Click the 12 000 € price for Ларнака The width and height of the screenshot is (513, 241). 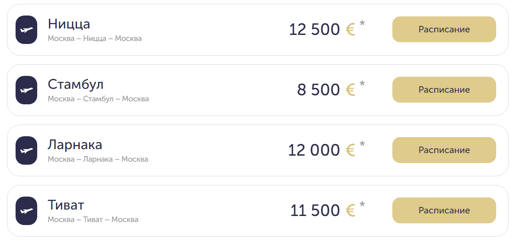point(321,150)
